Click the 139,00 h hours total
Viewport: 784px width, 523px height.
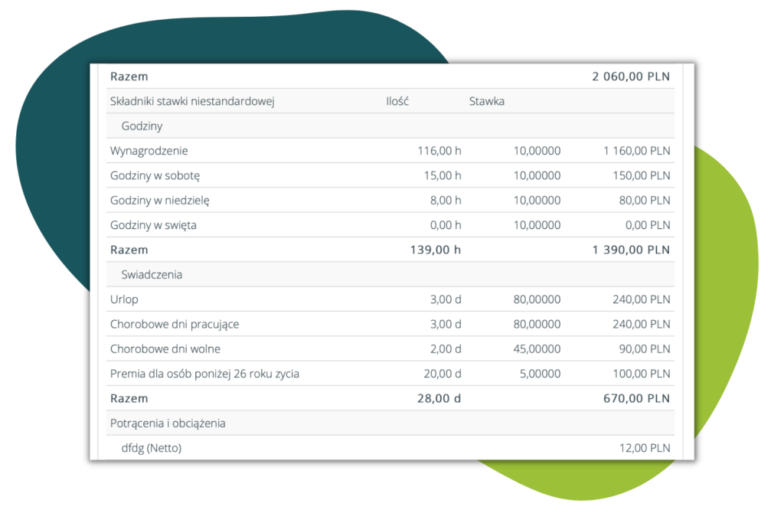[x=436, y=250]
